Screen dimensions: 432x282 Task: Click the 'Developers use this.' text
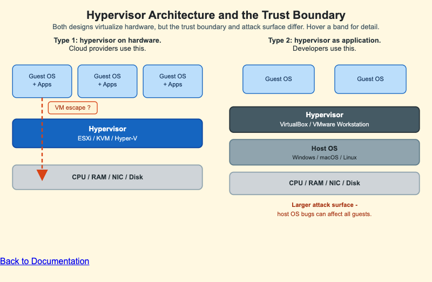point(325,49)
